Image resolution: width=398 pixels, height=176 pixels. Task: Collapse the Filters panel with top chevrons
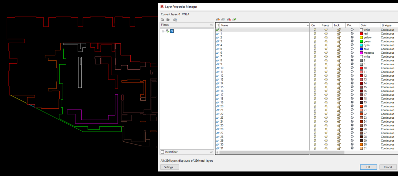tap(211, 25)
